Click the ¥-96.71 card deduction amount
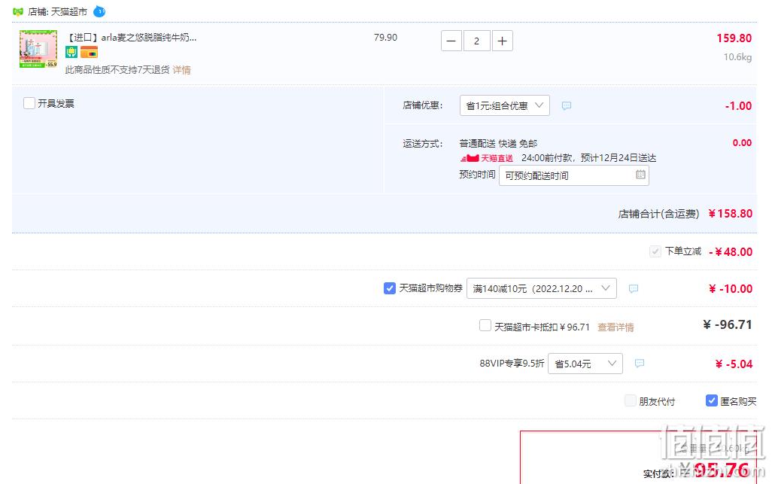772x484 pixels. [727, 324]
